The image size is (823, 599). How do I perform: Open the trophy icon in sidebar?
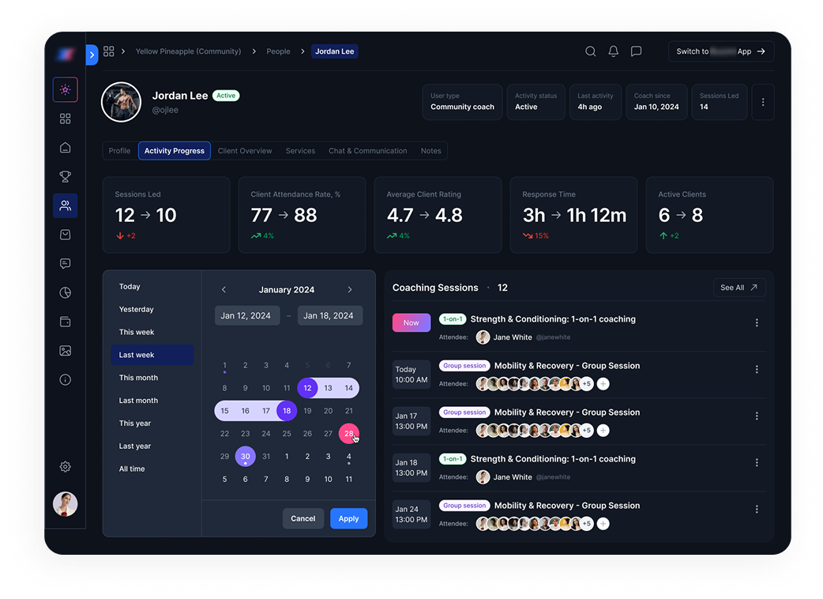(x=66, y=176)
